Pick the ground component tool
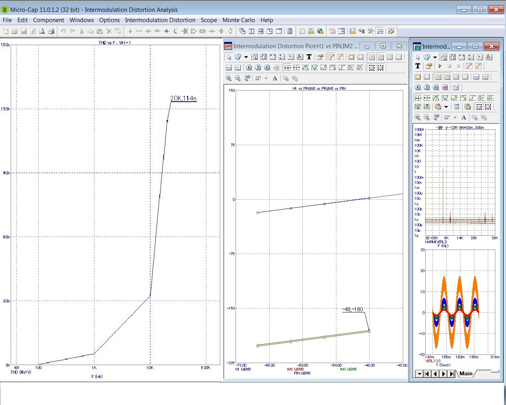 click(x=130, y=31)
